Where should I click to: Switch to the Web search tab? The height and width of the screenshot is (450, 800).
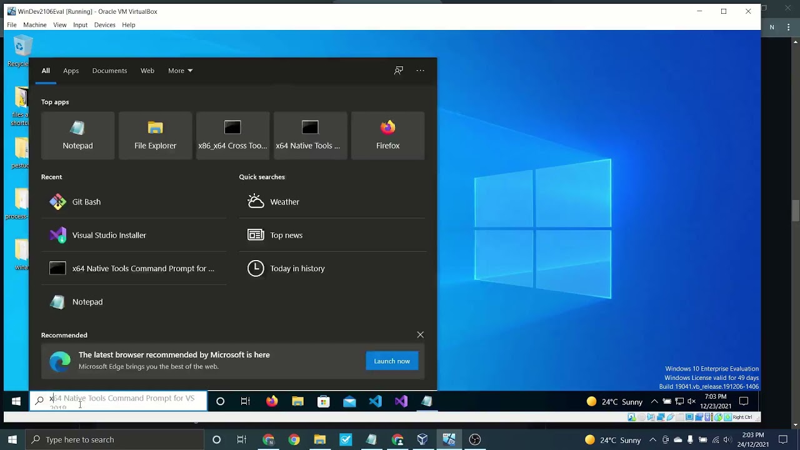coord(147,71)
